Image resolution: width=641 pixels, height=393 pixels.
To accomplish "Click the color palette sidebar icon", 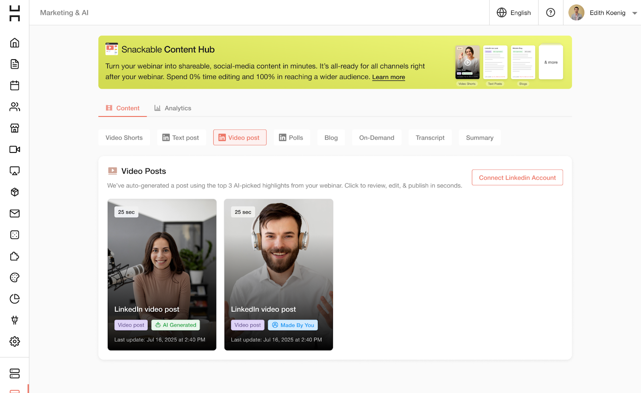I will pyautogui.click(x=14, y=277).
